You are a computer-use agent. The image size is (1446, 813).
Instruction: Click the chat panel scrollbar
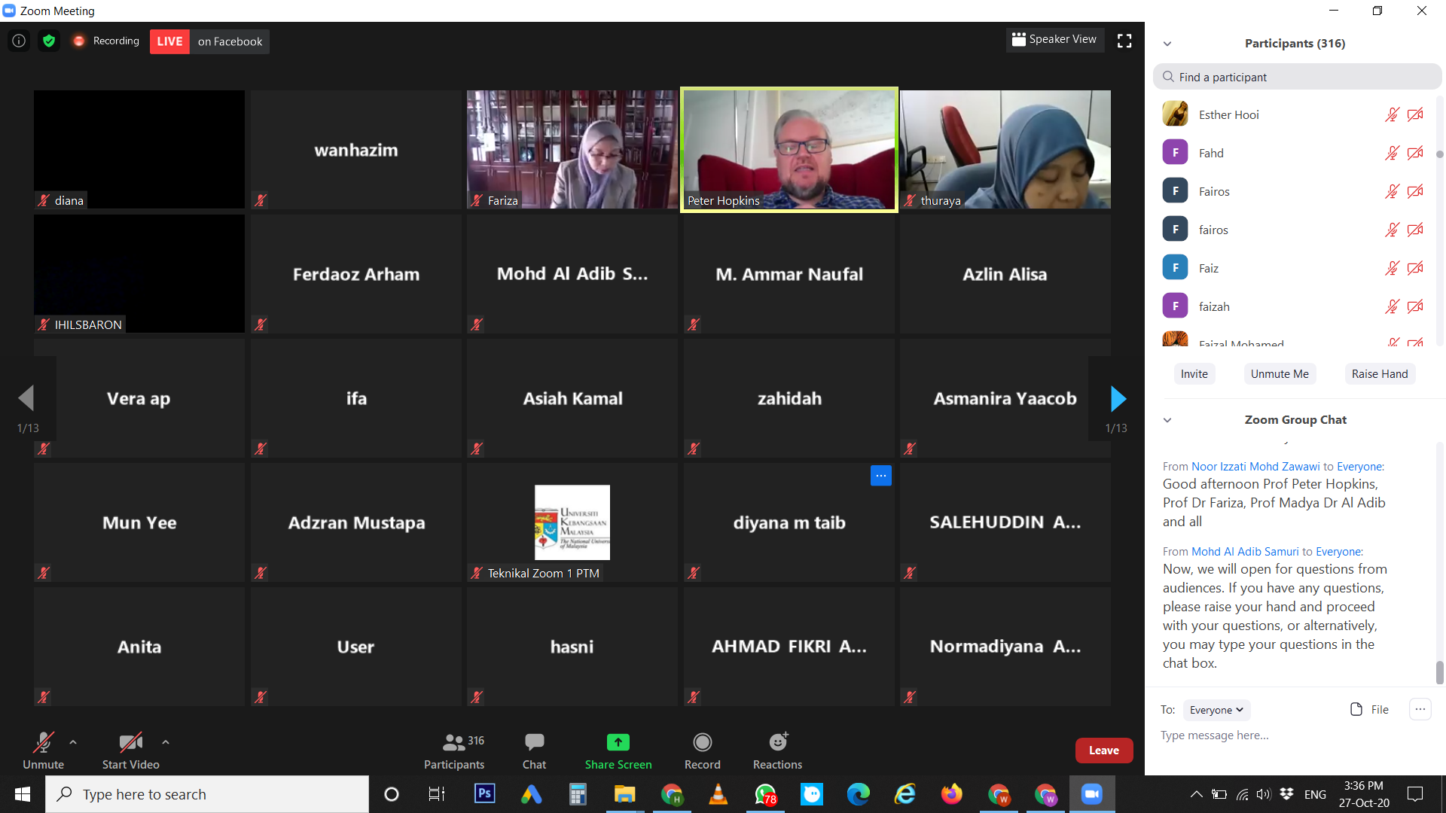click(x=1439, y=671)
